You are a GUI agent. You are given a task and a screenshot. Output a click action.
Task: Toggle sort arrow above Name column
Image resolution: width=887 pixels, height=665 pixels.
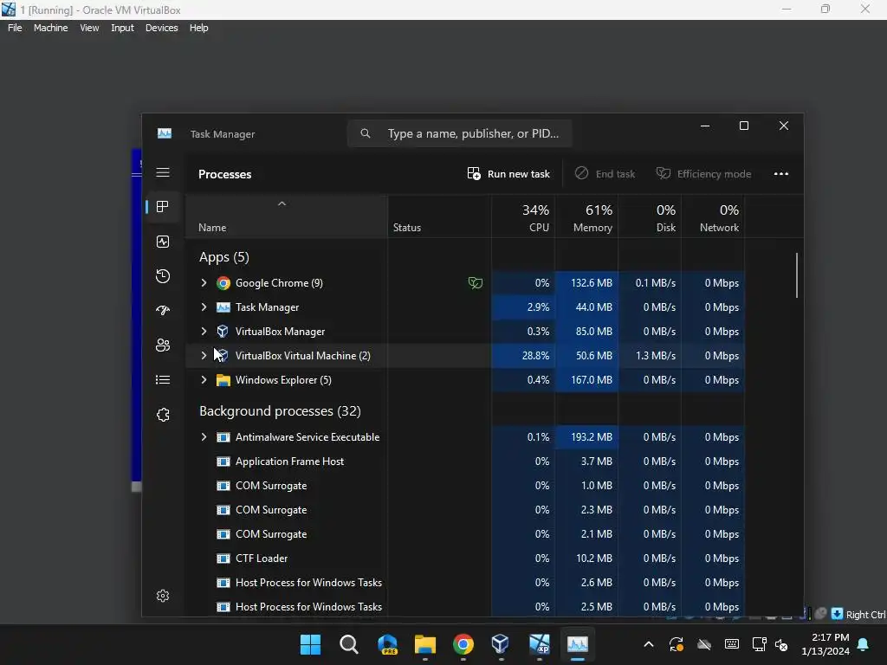[x=282, y=203]
